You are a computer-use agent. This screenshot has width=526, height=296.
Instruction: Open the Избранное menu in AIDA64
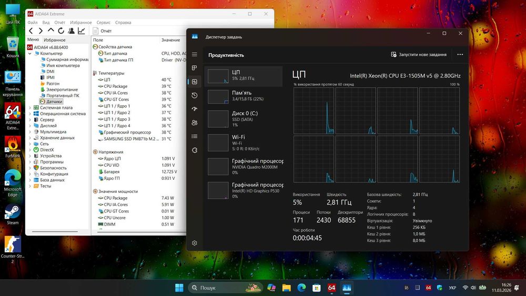pyautogui.click(x=81, y=23)
